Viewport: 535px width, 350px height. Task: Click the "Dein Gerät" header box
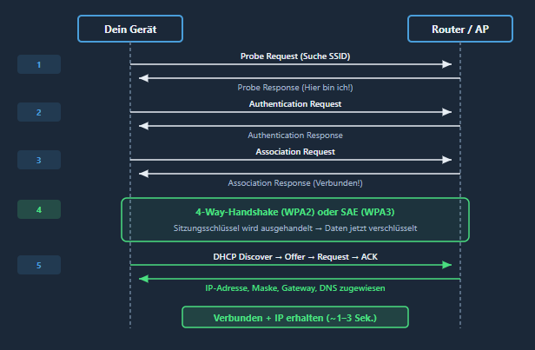[130, 30]
